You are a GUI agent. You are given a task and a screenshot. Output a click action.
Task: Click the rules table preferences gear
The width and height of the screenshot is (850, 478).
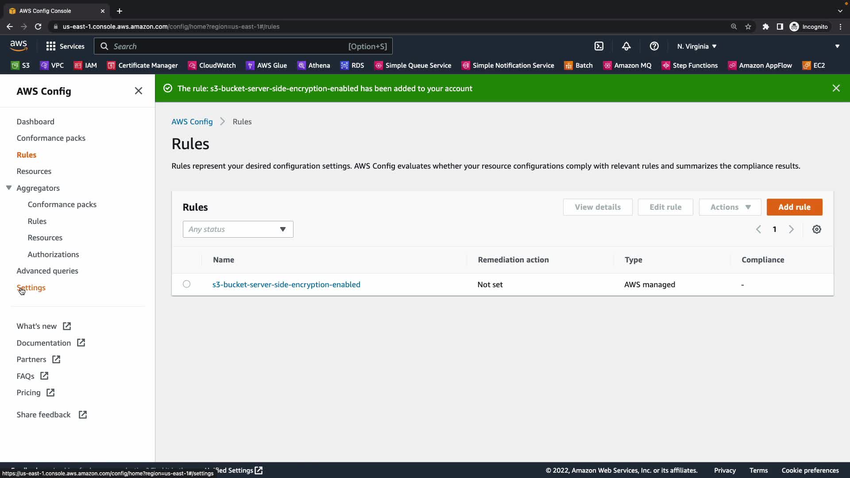click(816, 229)
